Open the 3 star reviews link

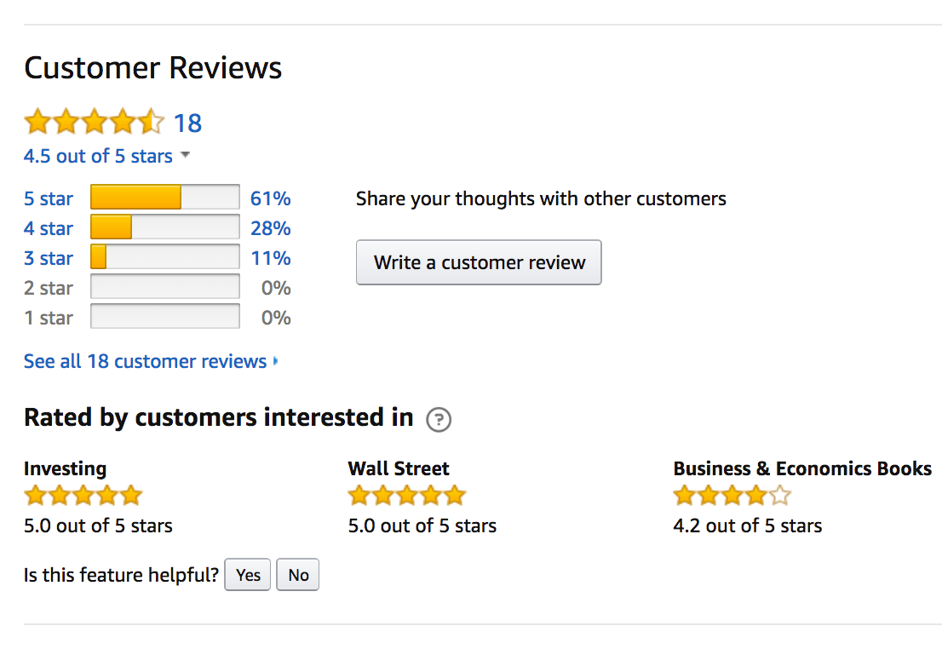(49, 258)
